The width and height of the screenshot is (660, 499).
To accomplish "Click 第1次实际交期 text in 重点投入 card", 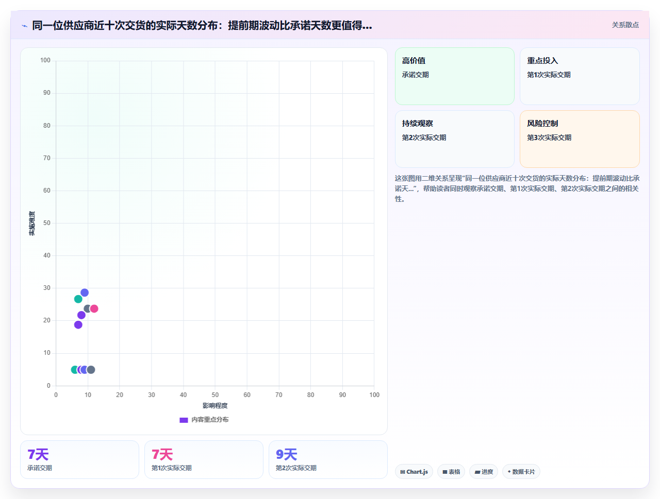I will (549, 75).
